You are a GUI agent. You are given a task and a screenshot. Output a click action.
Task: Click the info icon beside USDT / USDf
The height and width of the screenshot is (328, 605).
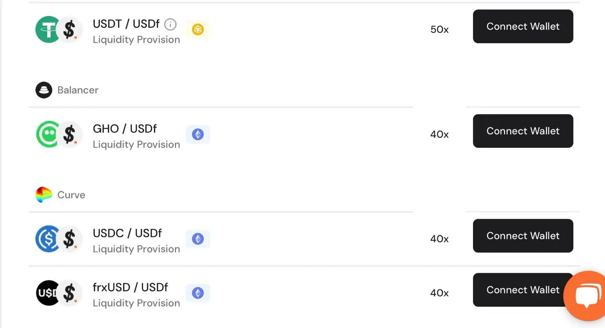(x=171, y=24)
